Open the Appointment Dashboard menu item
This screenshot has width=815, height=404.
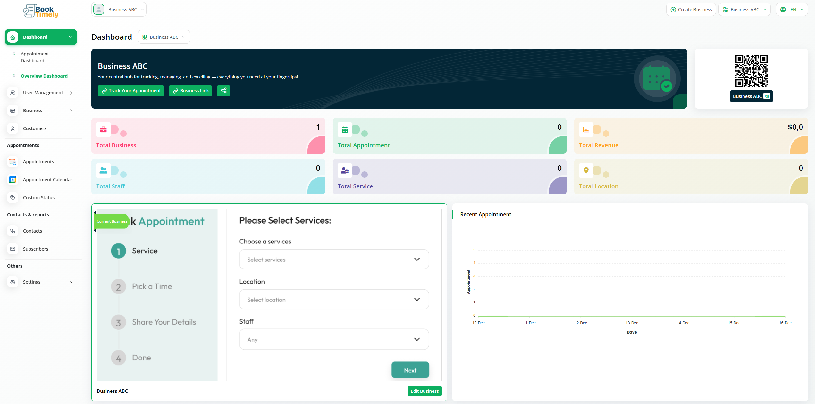[x=35, y=57]
